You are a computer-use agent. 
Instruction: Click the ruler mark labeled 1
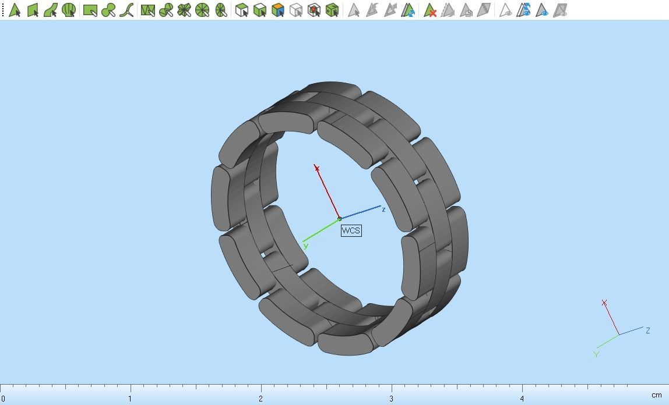click(130, 399)
